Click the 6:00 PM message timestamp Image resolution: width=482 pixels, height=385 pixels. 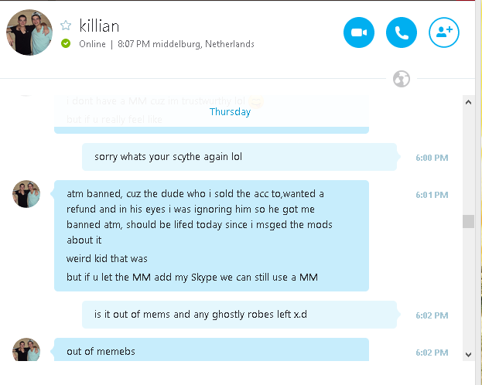432,158
